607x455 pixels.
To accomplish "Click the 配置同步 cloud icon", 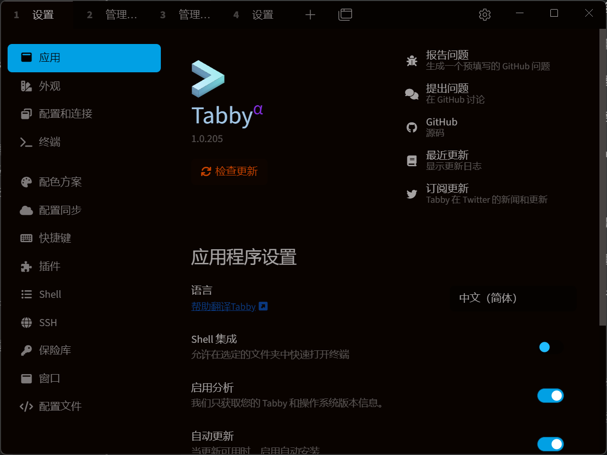I will 26,210.
